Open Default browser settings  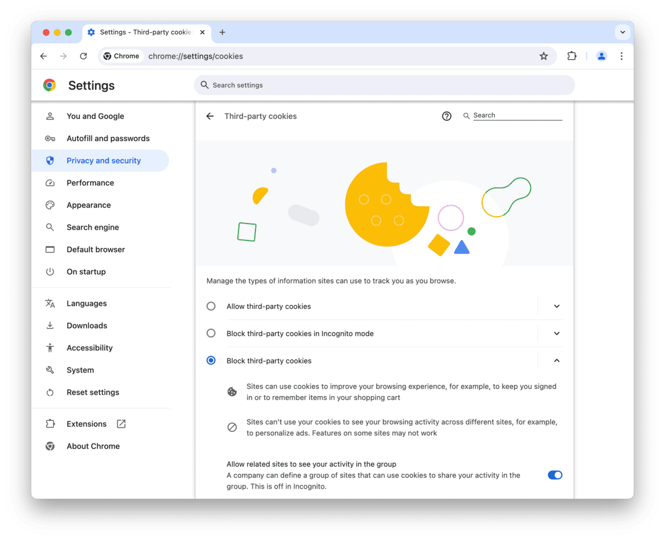pos(100,250)
